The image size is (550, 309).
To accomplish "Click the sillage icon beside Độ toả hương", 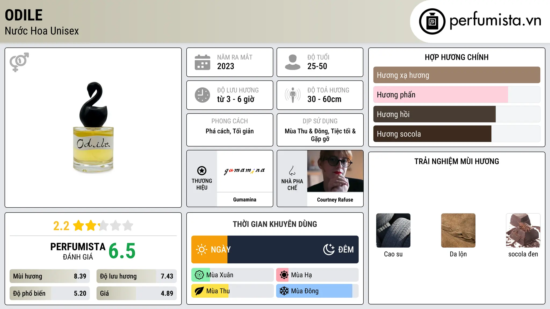I will pos(293,95).
